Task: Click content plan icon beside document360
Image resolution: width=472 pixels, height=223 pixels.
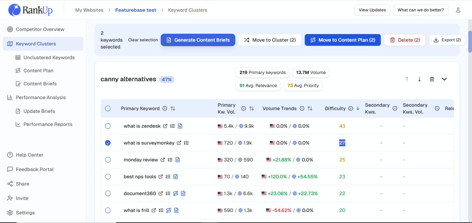Action: point(176,193)
